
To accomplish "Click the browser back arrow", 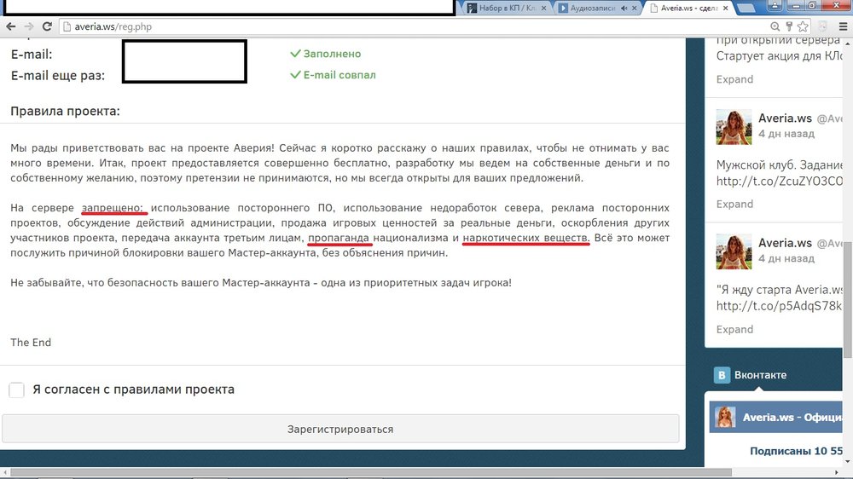I will pos(9,26).
